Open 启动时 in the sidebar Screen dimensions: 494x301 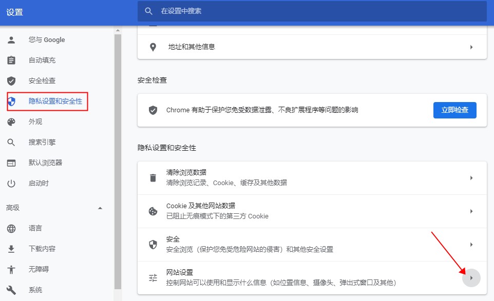pos(39,183)
